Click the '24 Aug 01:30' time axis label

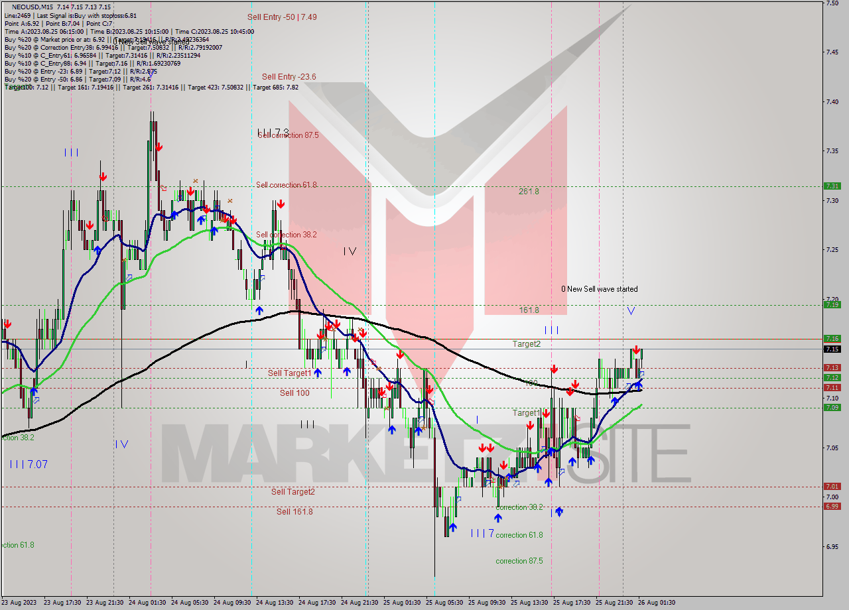[x=148, y=603]
